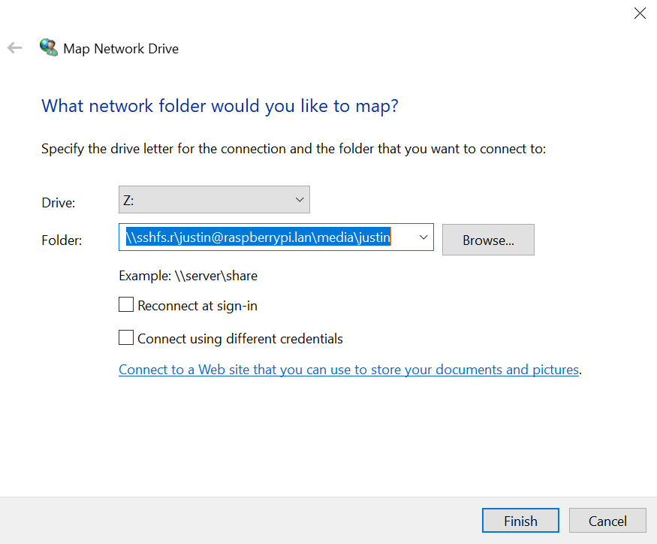Enable the Reconnect at sign-in checkbox

tap(126, 304)
